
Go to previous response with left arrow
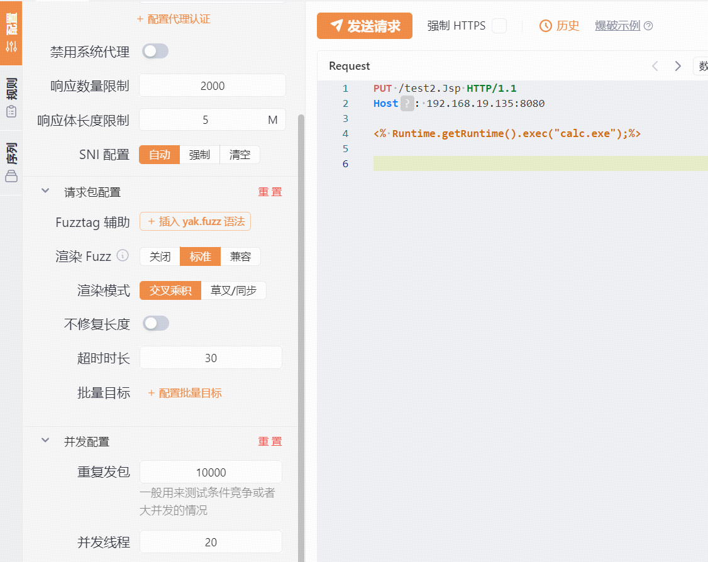pos(655,66)
